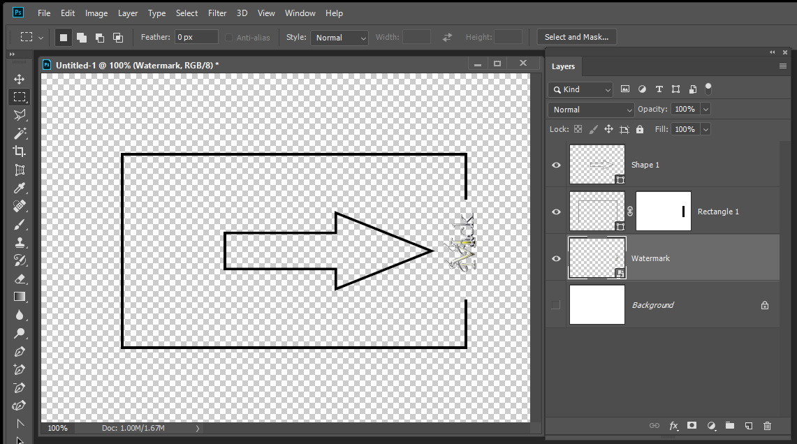797x444 pixels.
Task: Select the Eyedropper tool
Action: 20,188
